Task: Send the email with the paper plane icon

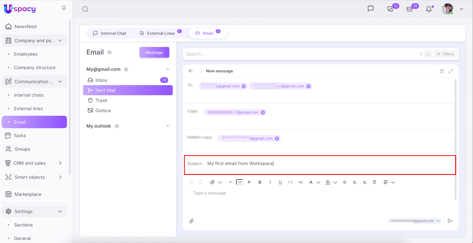Action: click(450, 221)
